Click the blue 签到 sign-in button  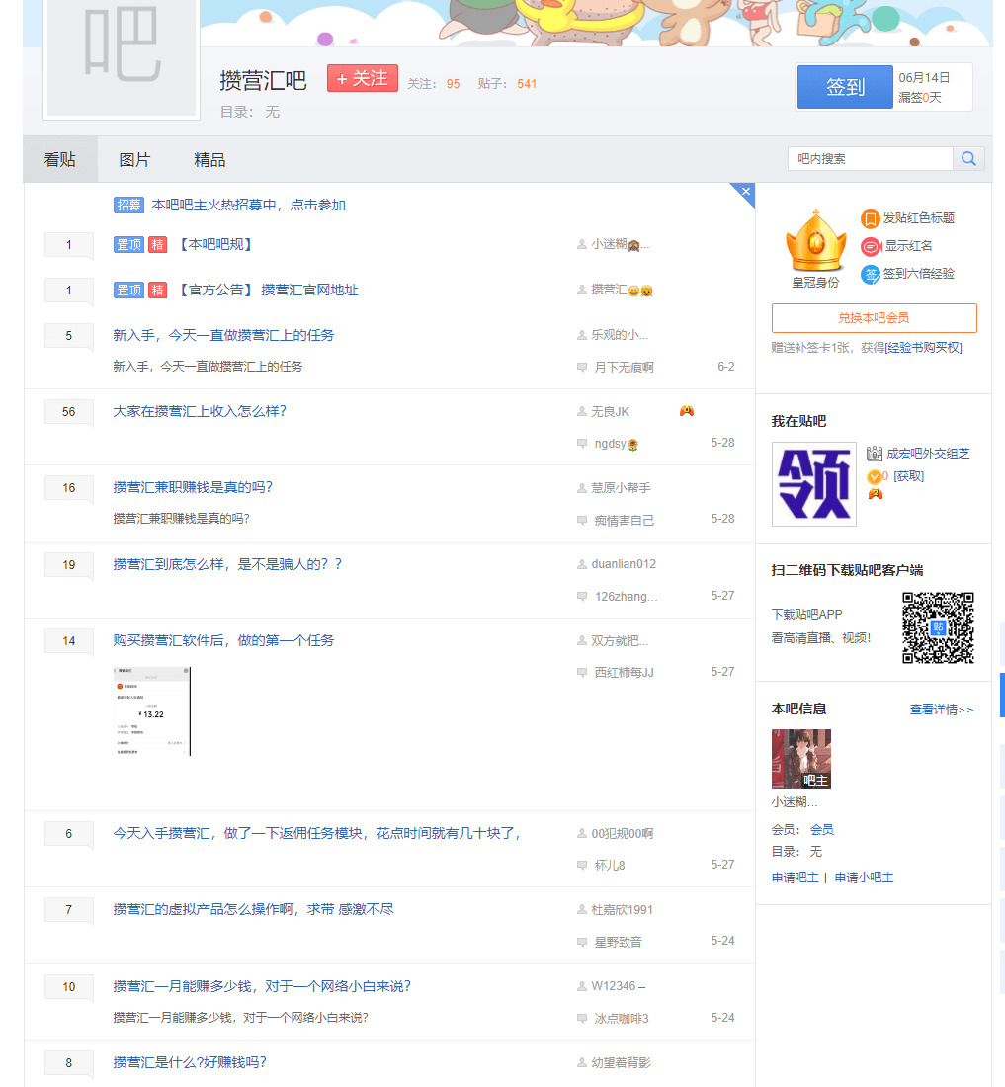pos(845,87)
